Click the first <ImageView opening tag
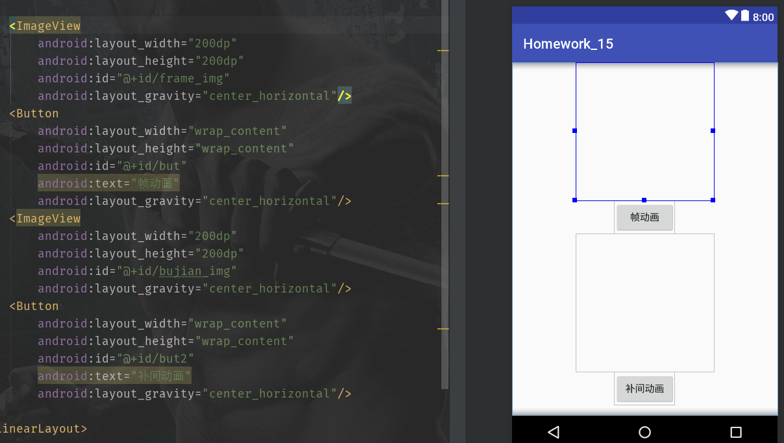The width and height of the screenshot is (784, 443). (45, 26)
